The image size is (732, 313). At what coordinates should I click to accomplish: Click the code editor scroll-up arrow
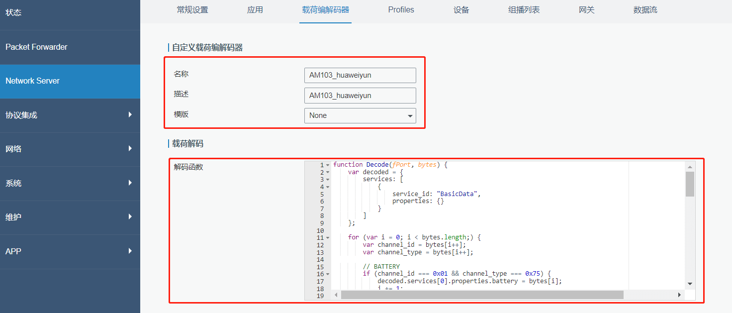click(x=690, y=167)
